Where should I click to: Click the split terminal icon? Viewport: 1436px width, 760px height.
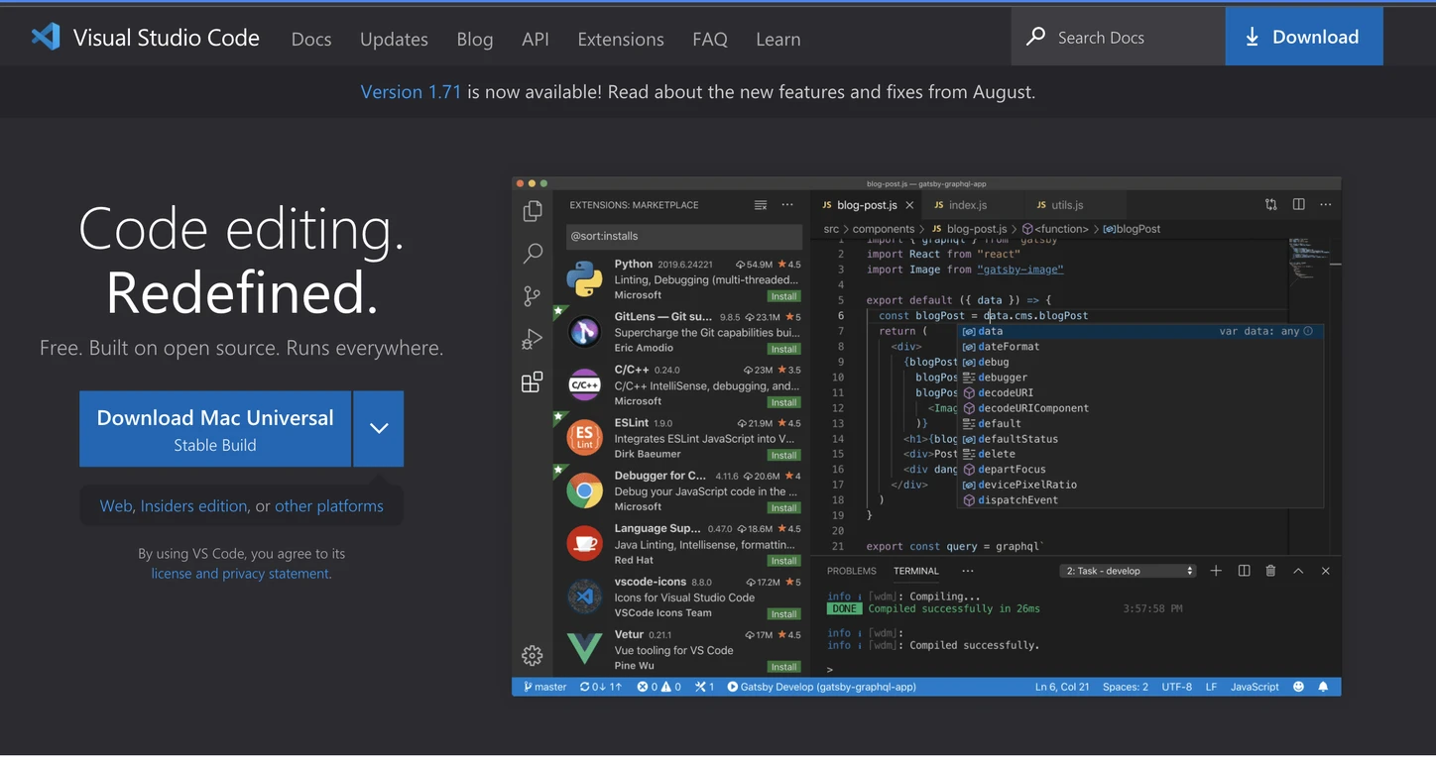[x=1244, y=571]
